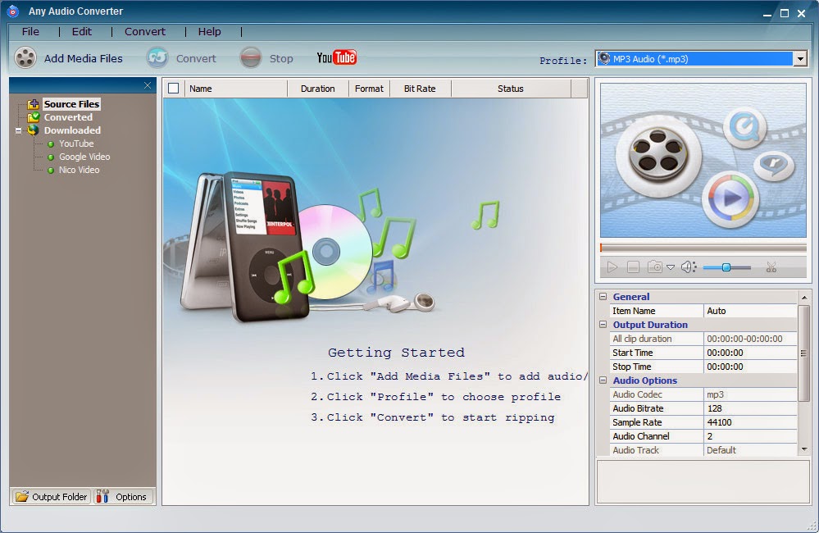The height and width of the screenshot is (533, 819).
Task: Check the select-all box in file list header
Action: [x=175, y=88]
